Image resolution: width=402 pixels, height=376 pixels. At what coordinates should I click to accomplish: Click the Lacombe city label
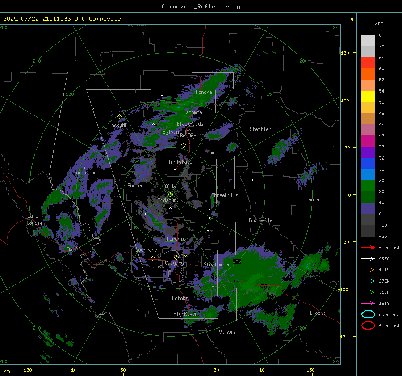tap(193, 112)
